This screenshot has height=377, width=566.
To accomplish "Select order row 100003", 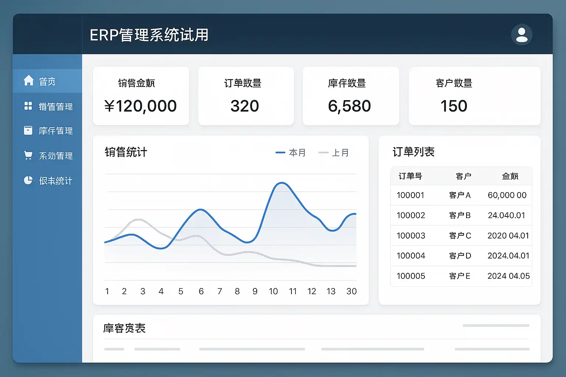I will pos(461,236).
